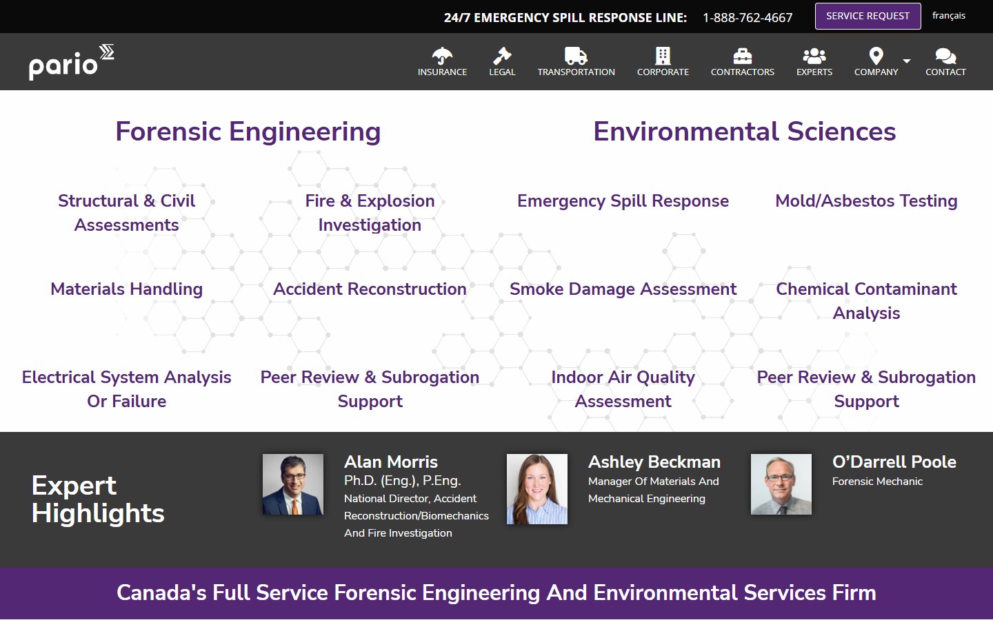Click the Legal gavel icon
Image resolution: width=993 pixels, height=620 pixels.
click(x=502, y=56)
